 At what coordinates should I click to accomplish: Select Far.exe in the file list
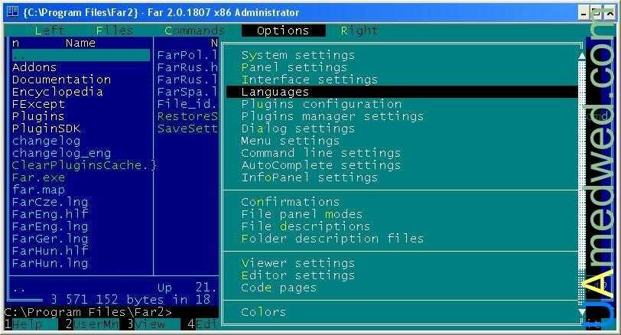click(x=38, y=177)
